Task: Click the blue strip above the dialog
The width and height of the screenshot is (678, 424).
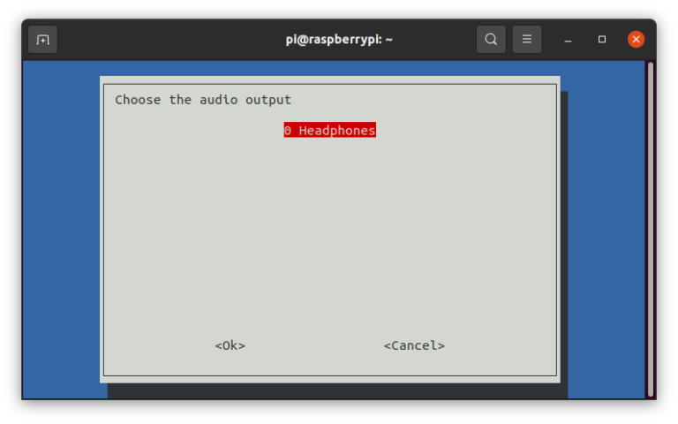Action: 335,68
